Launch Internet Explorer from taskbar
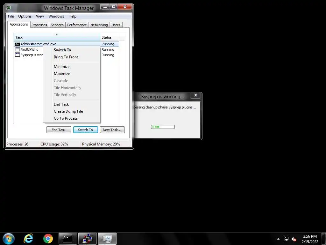 pyautogui.click(x=28, y=239)
